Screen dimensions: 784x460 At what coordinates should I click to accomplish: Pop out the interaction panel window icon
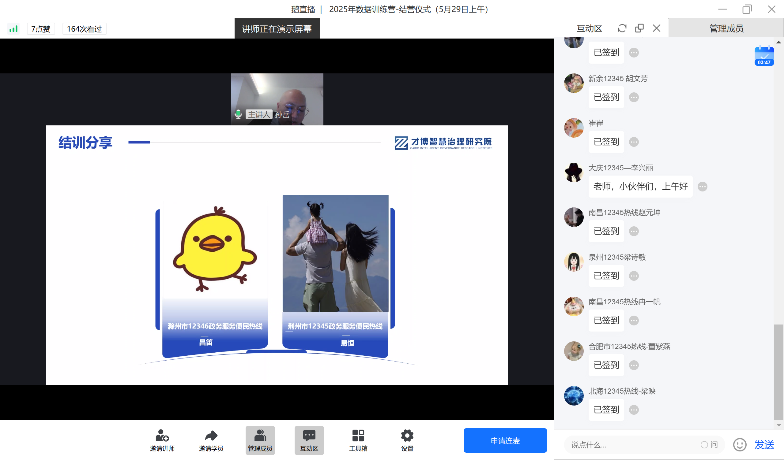(x=639, y=28)
